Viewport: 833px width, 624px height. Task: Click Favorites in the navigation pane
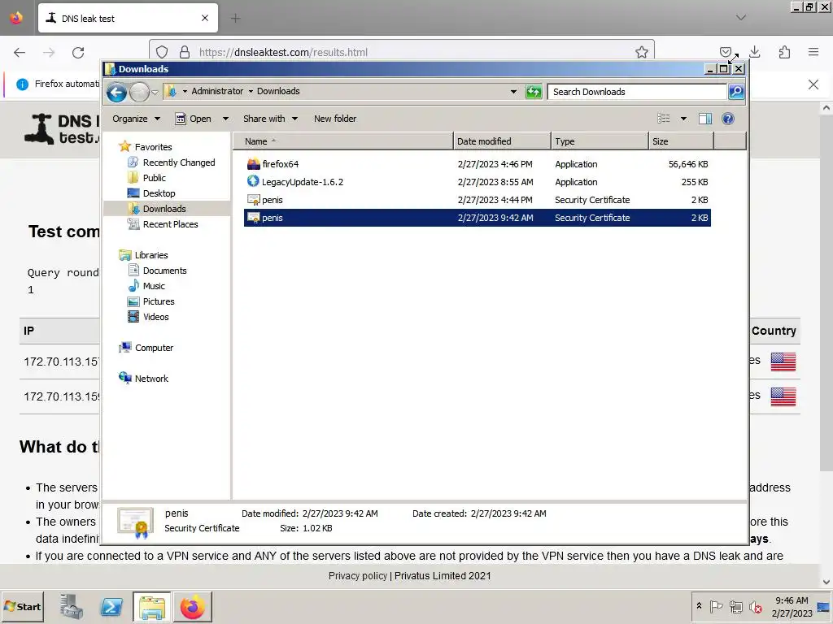[x=153, y=147]
